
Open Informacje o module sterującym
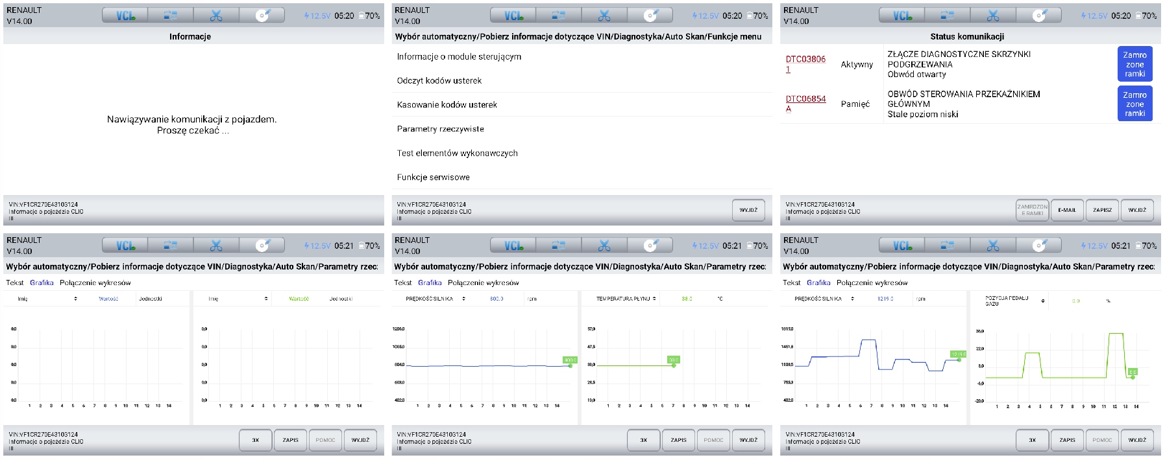(x=582, y=56)
